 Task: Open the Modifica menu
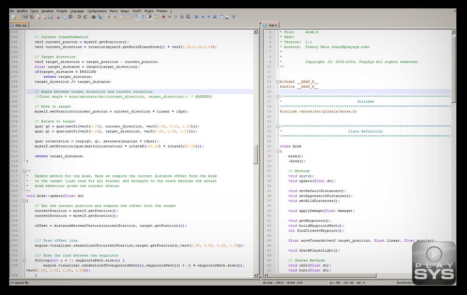[22, 11]
